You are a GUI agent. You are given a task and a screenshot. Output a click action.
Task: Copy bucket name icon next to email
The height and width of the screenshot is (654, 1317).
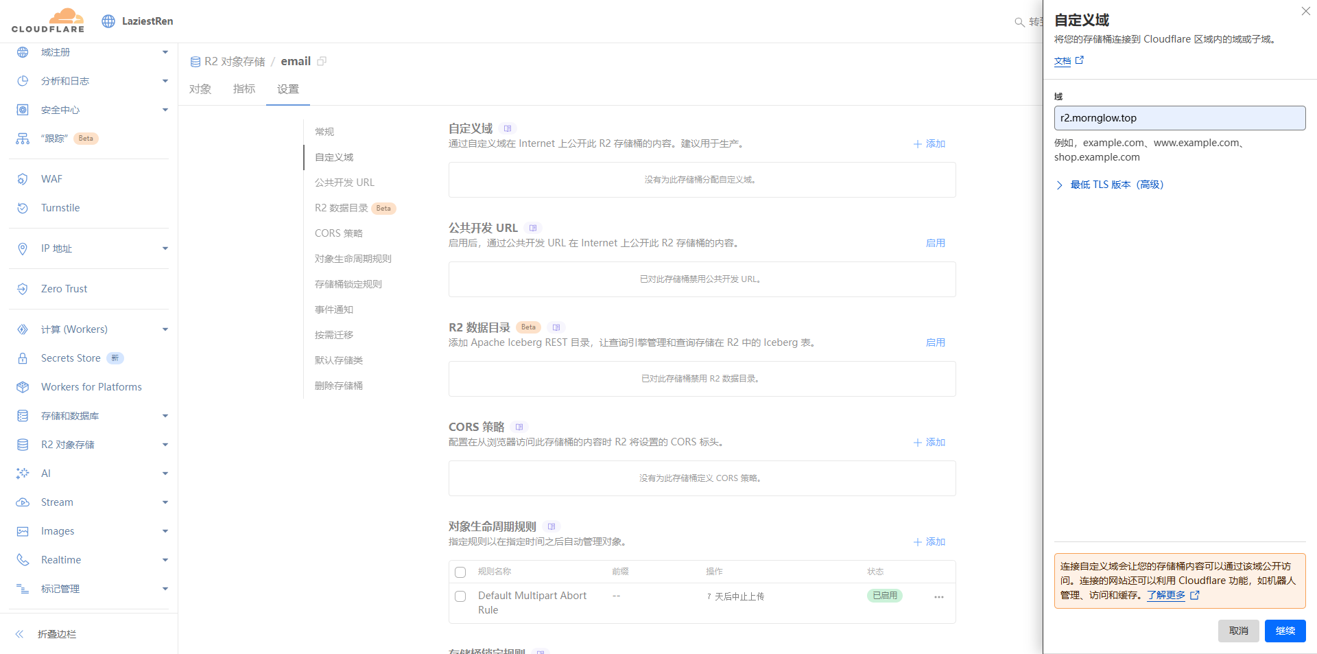pyautogui.click(x=322, y=61)
